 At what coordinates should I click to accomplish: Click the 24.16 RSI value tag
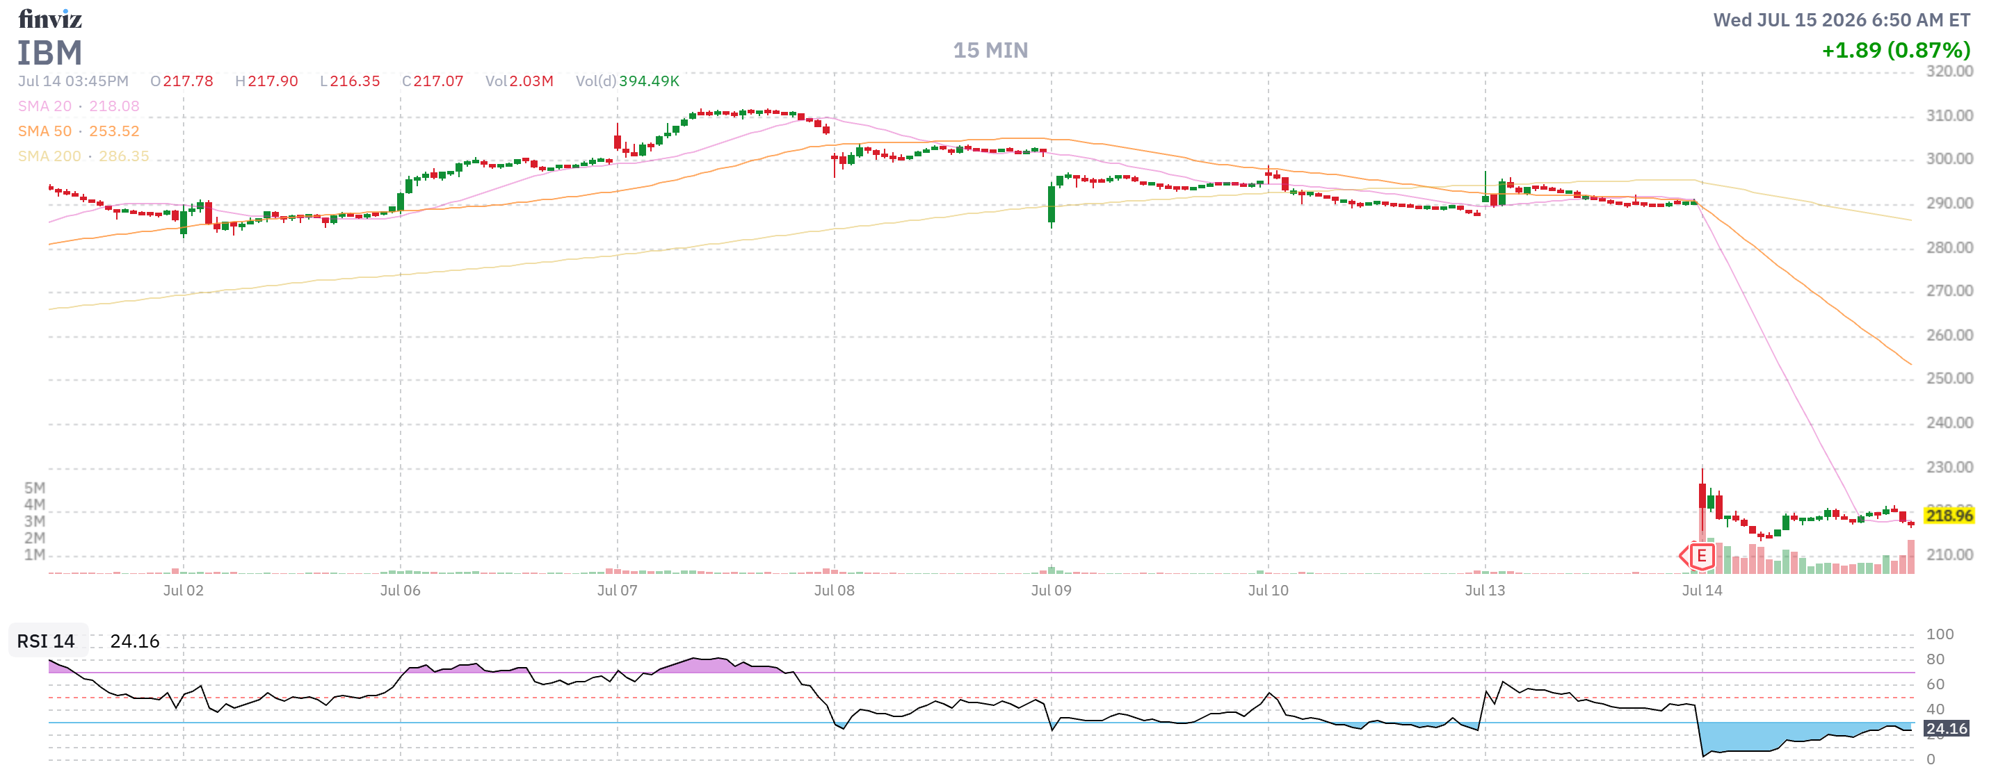coord(1945,728)
